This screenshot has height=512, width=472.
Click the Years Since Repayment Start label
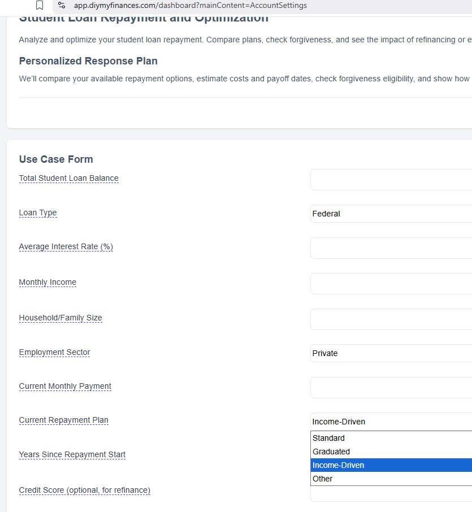pos(72,454)
